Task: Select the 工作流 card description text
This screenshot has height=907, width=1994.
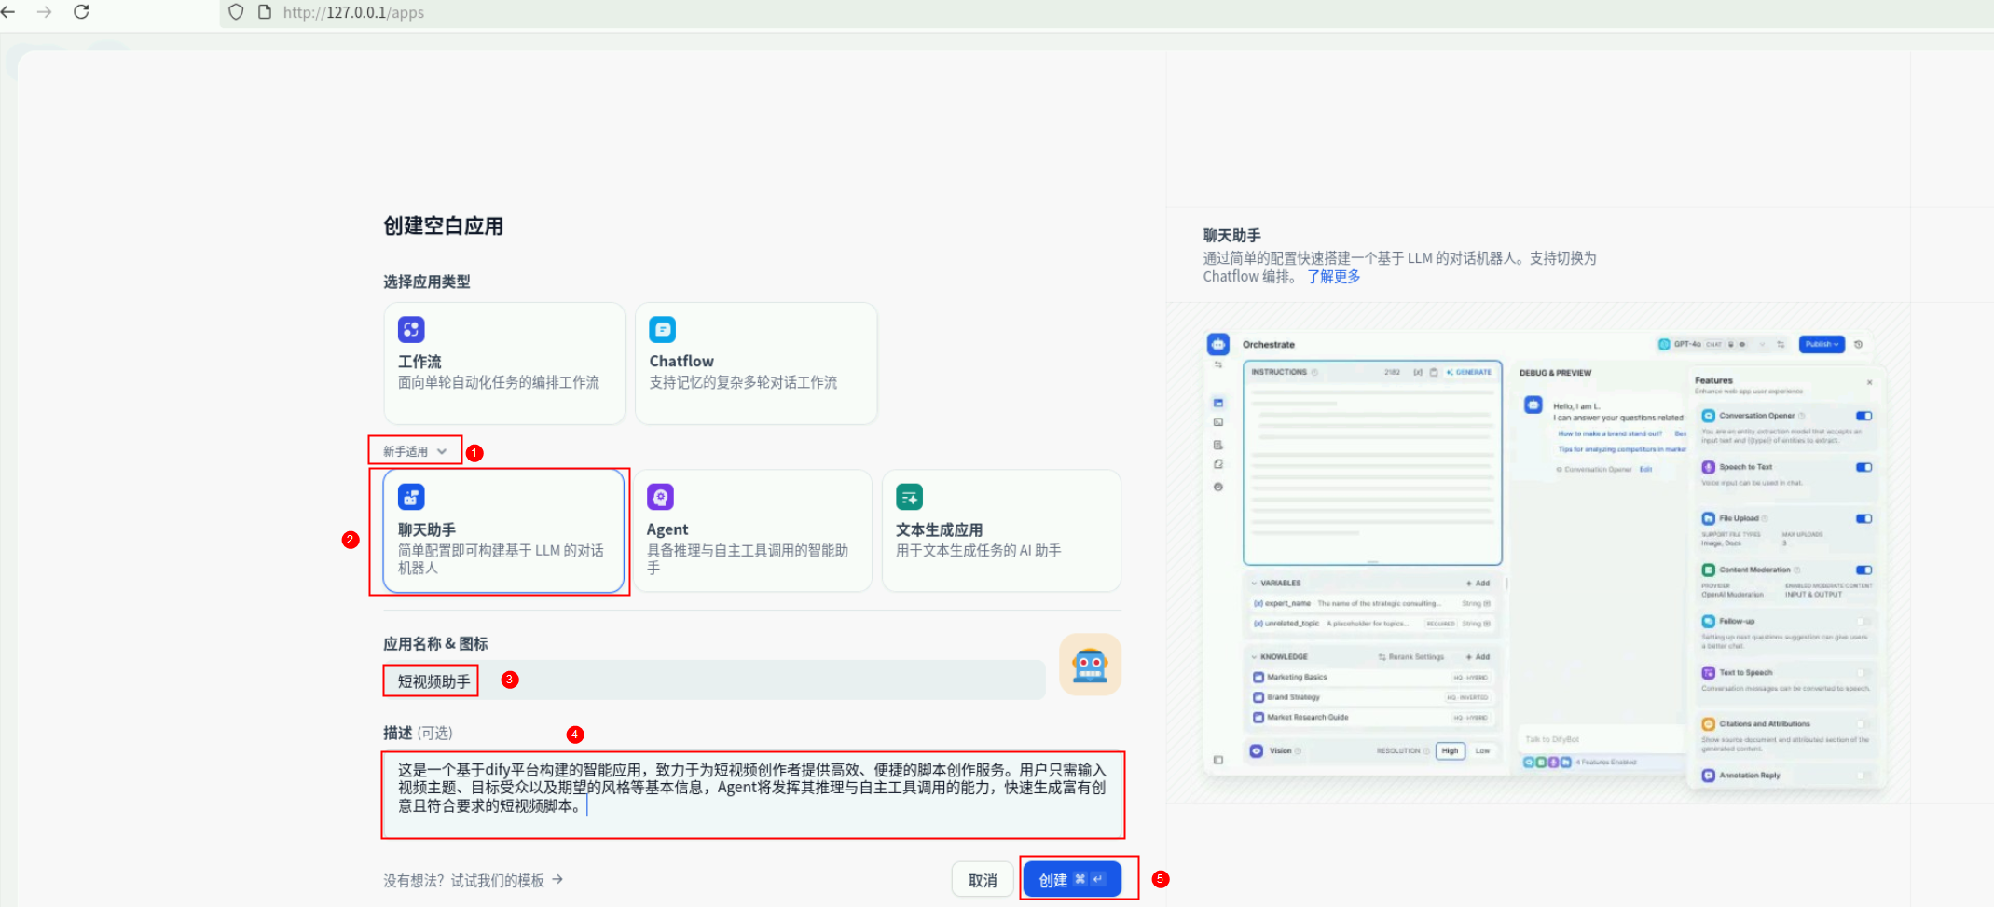Action: point(499,382)
